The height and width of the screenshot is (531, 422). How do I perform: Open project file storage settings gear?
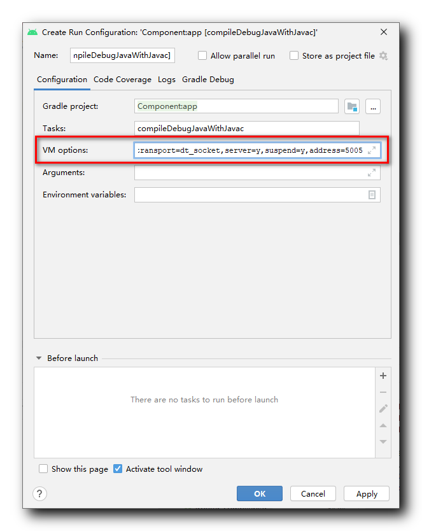tap(383, 55)
